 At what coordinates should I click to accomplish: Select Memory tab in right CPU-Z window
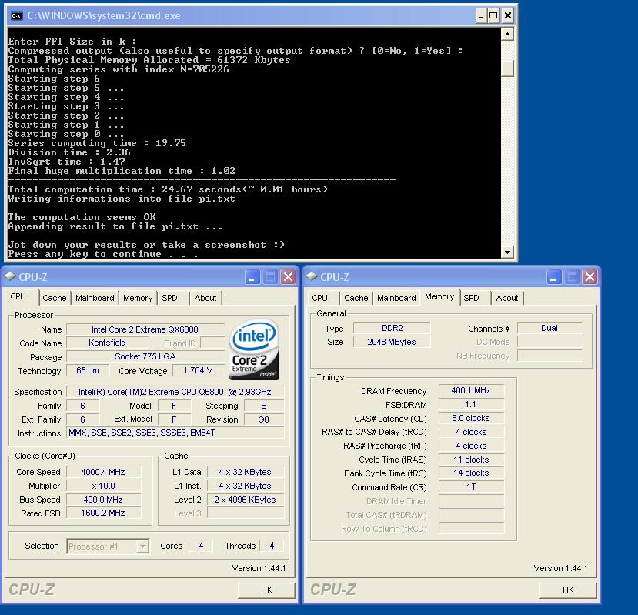pos(440,296)
